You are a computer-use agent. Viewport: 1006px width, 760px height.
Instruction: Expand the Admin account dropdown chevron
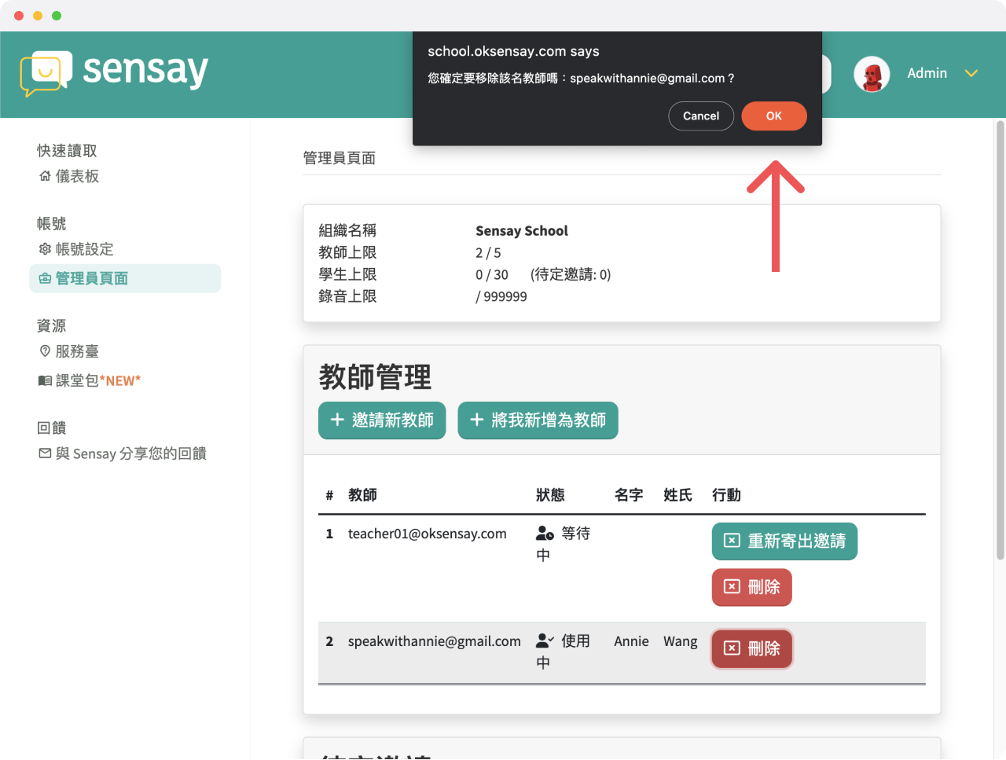click(971, 73)
